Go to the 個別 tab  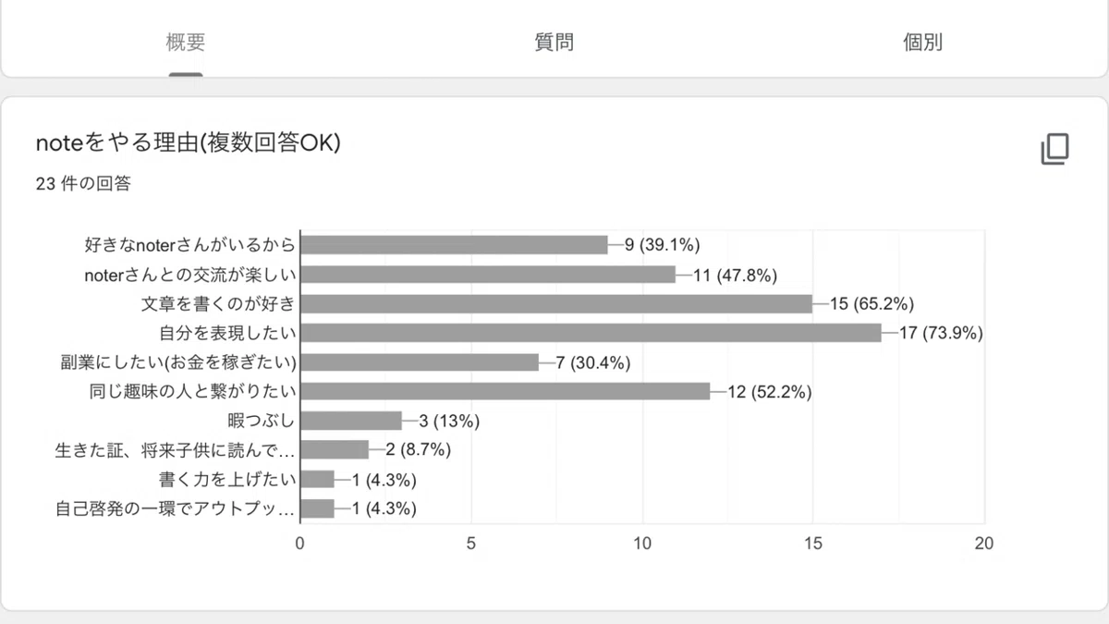922,43
